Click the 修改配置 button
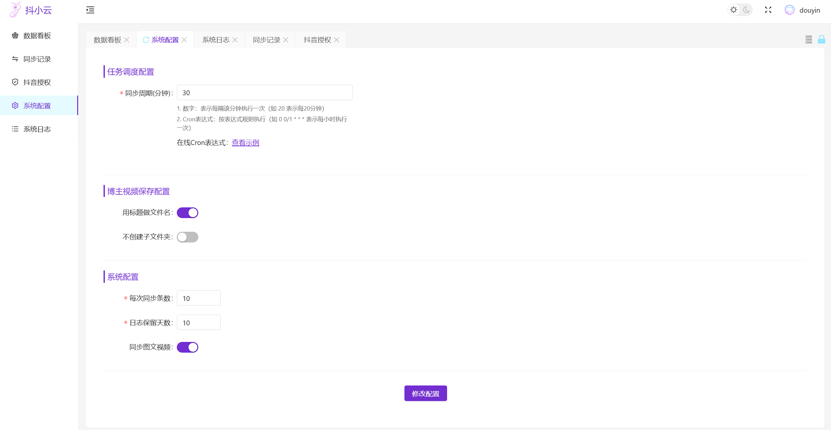Screen dimensions: 831x430 (426, 394)
